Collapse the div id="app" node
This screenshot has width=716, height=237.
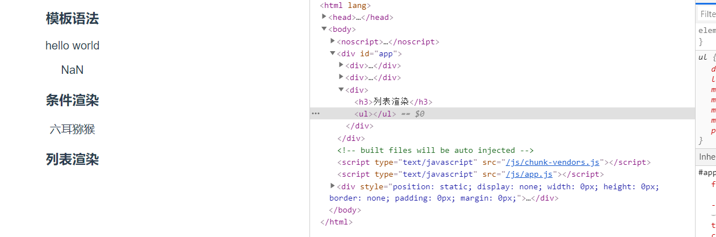click(x=333, y=53)
